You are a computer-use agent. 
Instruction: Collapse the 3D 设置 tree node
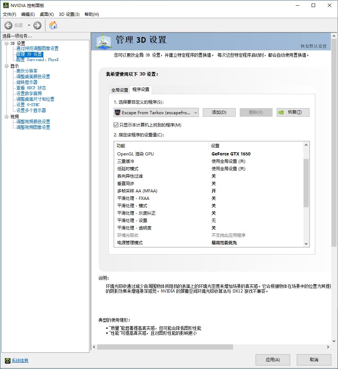[x=7, y=43]
